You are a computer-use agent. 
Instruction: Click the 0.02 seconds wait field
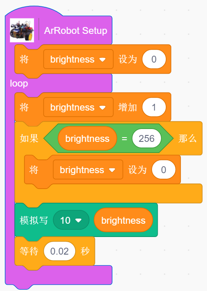click(x=60, y=251)
